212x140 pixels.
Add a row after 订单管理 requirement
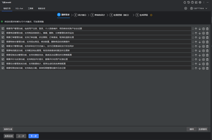pos(204,38)
